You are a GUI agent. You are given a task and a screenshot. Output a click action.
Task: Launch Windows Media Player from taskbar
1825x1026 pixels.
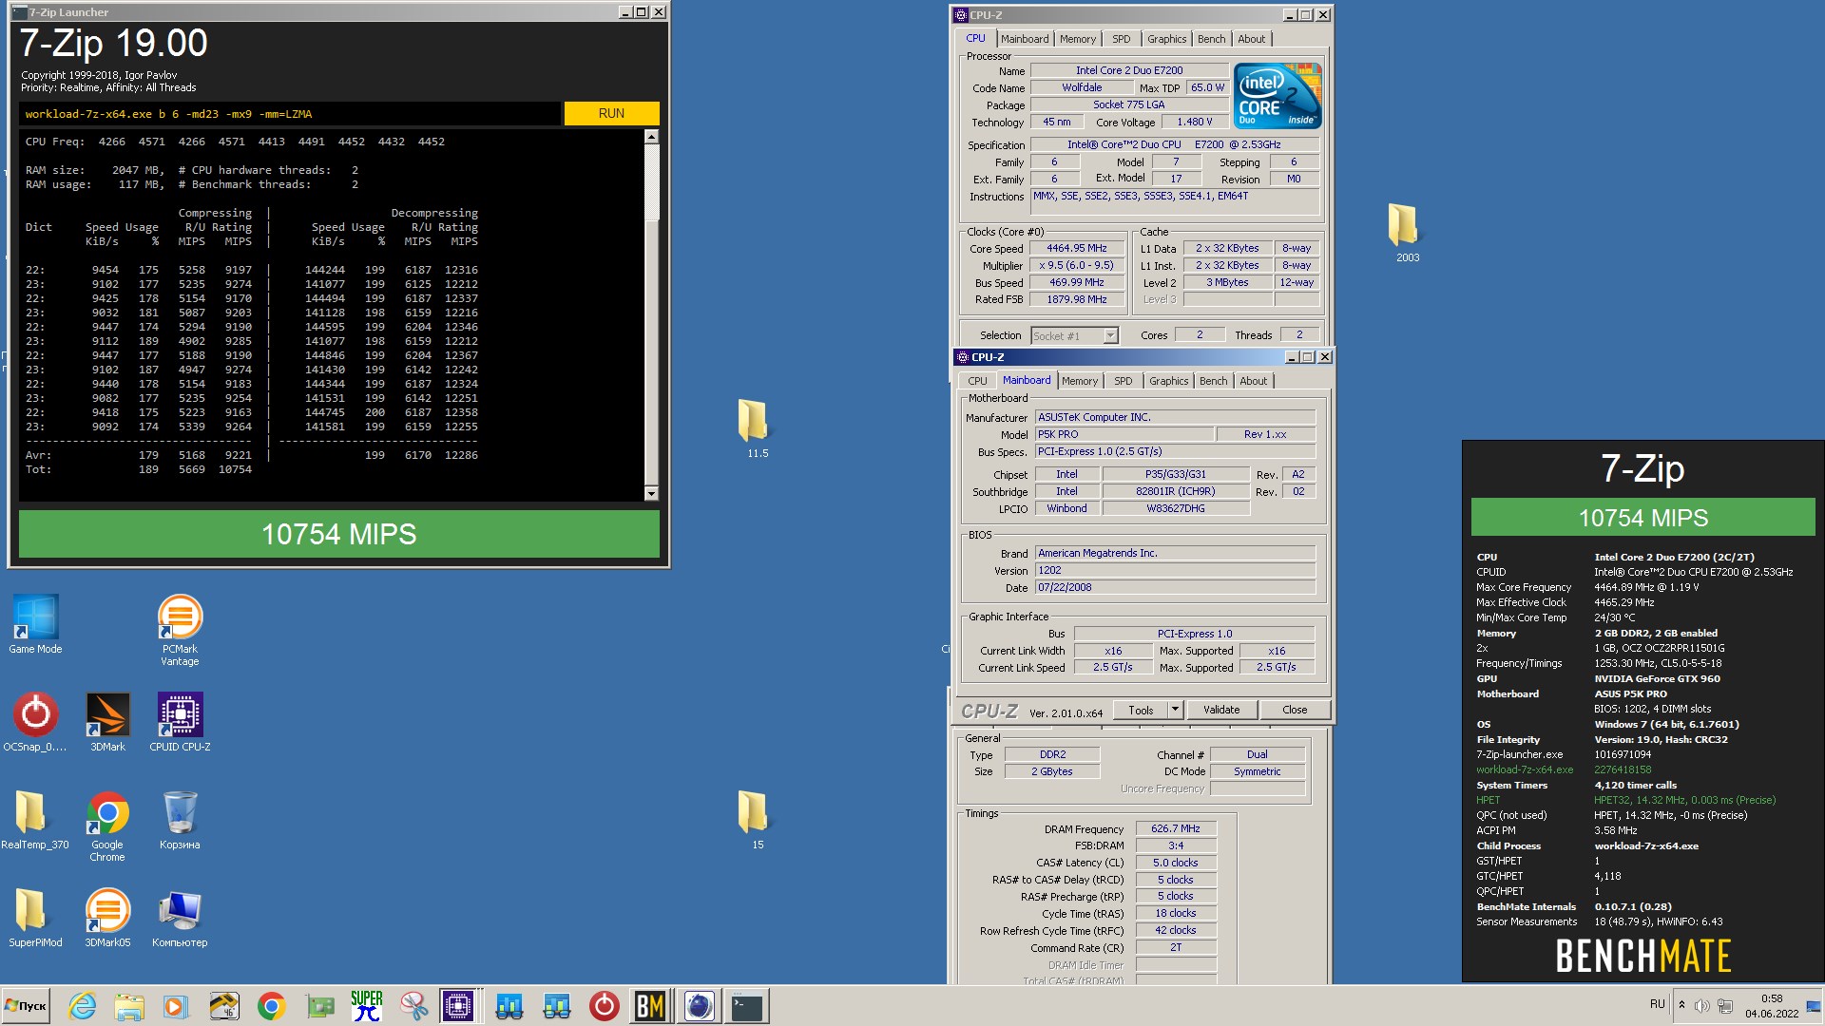[175, 1006]
